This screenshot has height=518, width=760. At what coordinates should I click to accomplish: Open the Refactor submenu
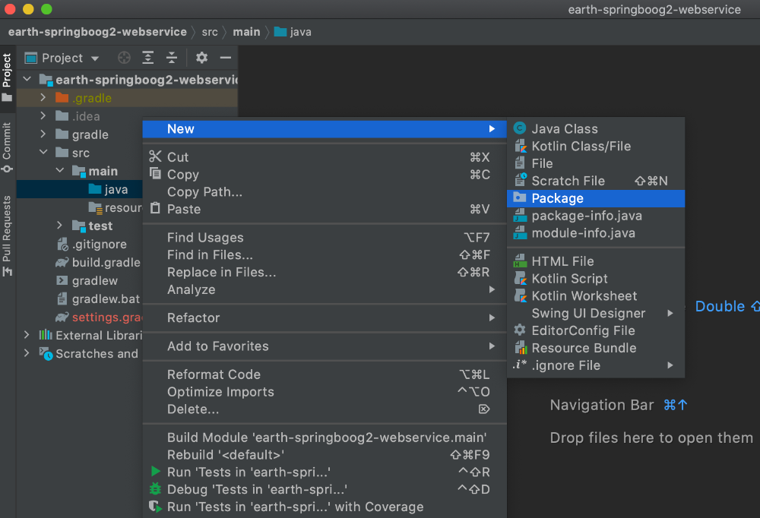pos(325,318)
